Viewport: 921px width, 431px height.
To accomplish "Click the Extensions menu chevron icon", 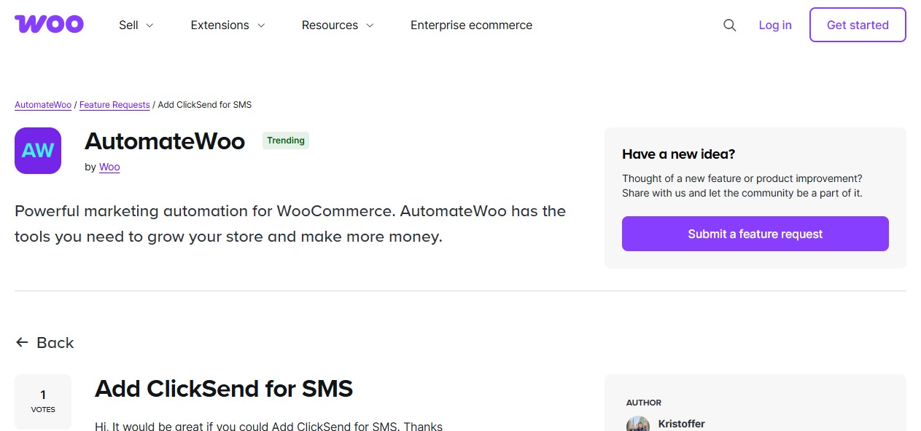I will pyautogui.click(x=261, y=25).
